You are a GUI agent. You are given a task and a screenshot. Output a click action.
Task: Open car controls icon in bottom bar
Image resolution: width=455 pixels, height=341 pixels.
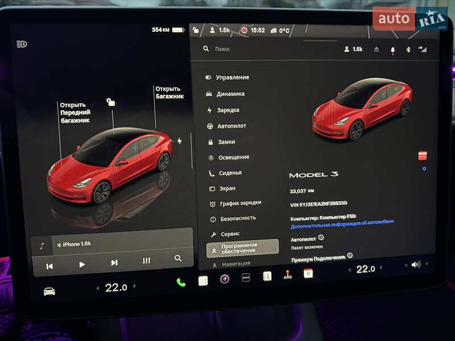49,291
